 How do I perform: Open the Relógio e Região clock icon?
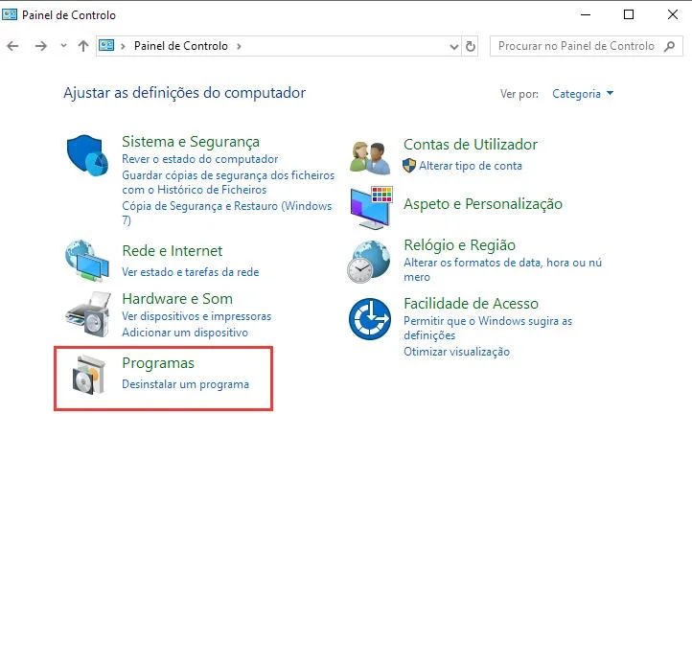(x=368, y=262)
